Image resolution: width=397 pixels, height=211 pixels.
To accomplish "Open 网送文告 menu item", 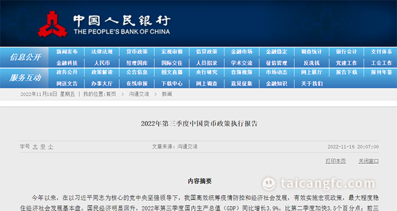I will pos(67,83).
